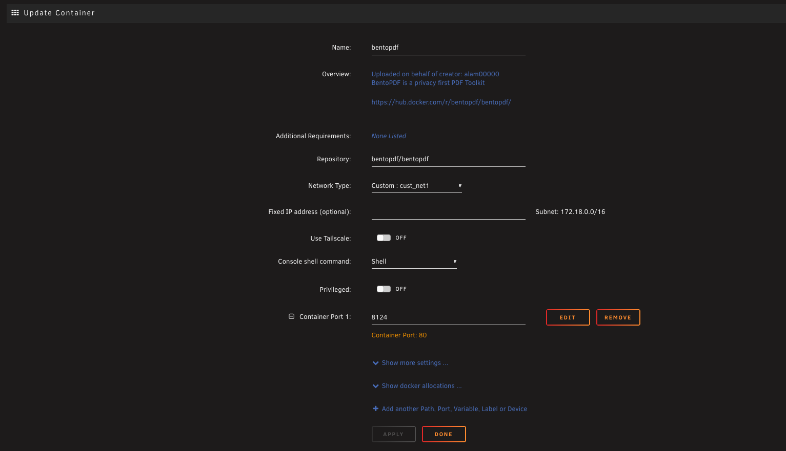Click the plus icon to add config
The width and height of the screenshot is (786, 451).
[x=375, y=409]
